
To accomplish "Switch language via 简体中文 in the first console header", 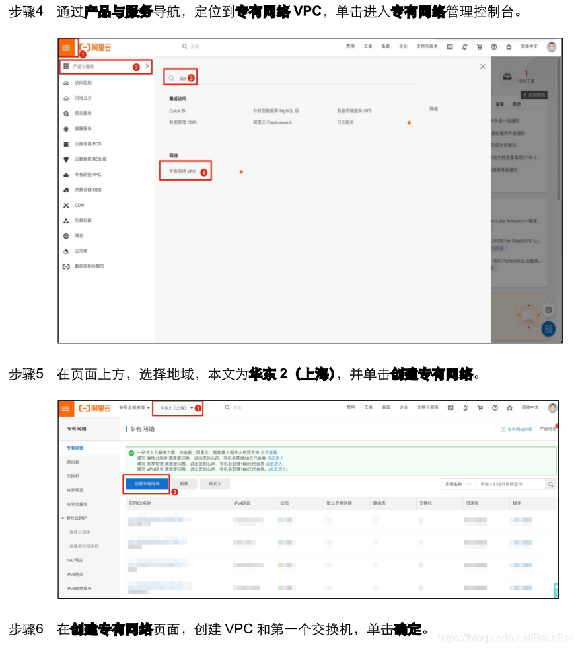I will point(529,46).
